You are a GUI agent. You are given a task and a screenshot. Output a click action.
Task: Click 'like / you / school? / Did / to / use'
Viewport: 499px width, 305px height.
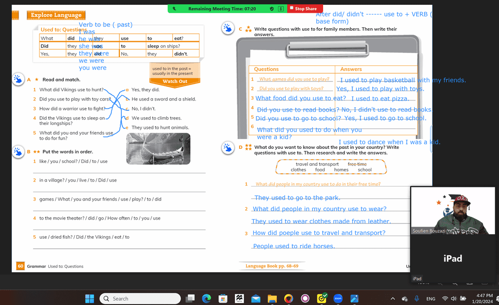(73, 161)
